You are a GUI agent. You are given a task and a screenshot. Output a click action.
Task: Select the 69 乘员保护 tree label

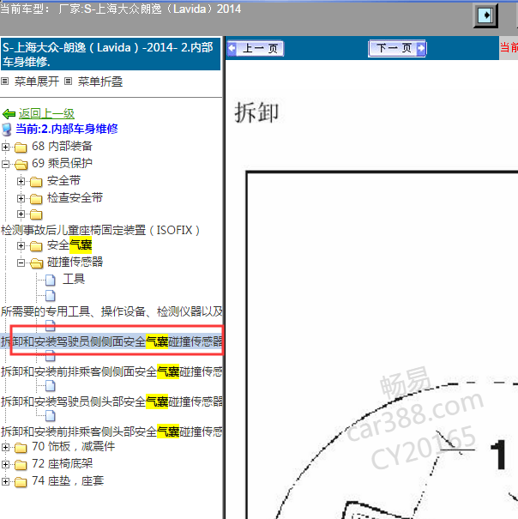click(x=62, y=163)
